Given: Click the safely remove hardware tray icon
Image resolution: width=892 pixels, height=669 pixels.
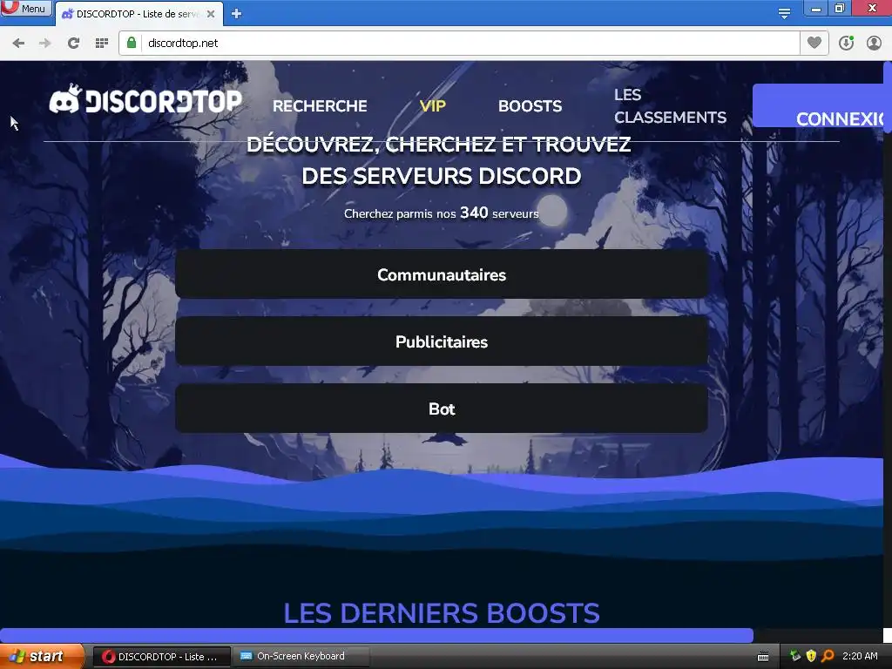Looking at the screenshot, I should point(794,656).
